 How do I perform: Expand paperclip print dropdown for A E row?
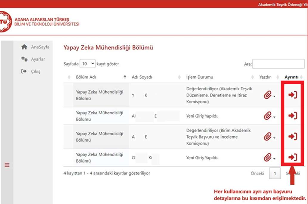(270, 137)
